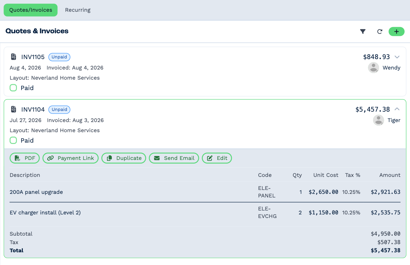Viewport: 410px width, 265px height.
Task: Click the Quotes & Invoices heading
Action: coord(37,31)
